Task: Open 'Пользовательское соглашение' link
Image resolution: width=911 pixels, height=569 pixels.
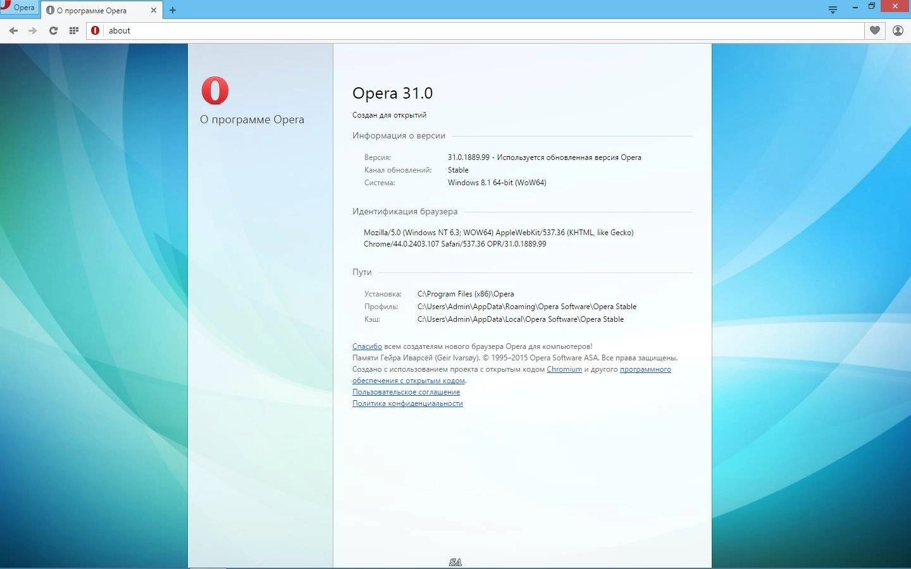Action: pyautogui.click(x=406, y=392)
